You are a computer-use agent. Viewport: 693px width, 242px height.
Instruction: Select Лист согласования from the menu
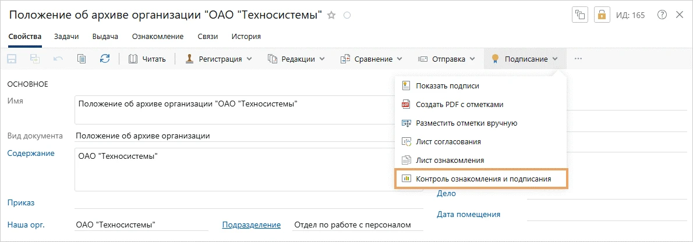coord(448,141)
